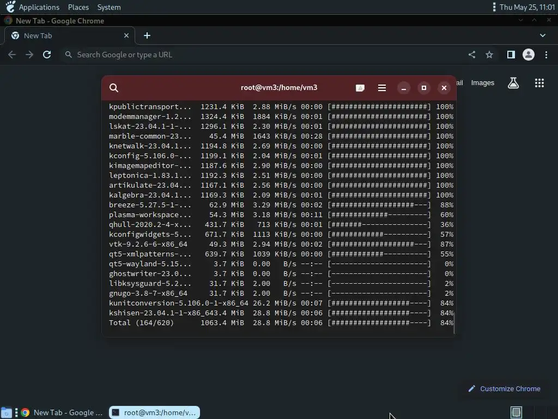Viewport: 558px width, 419px height.
Task: Open the System menu
Action: [x=109, y=7]
